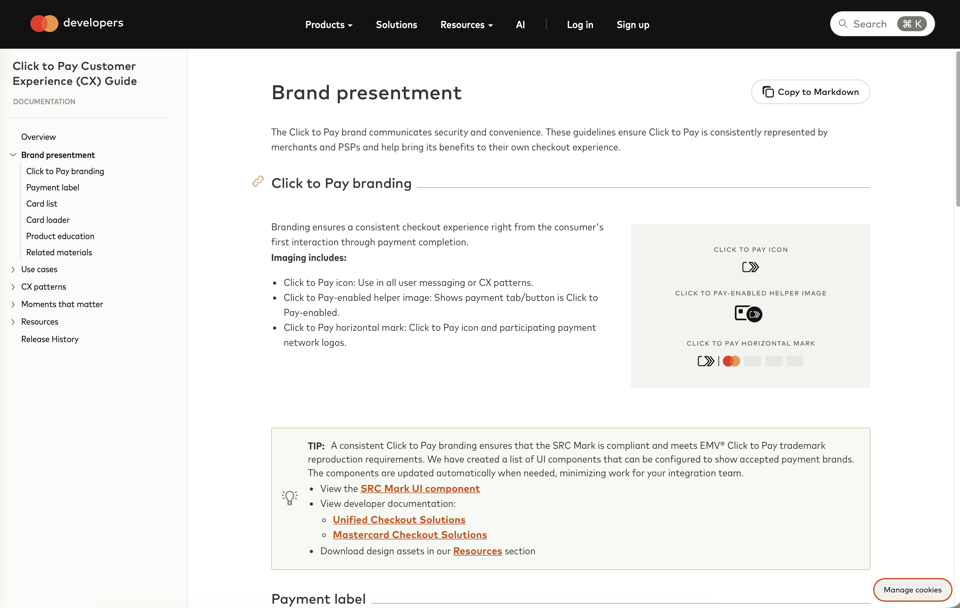Open the SRC Mark UI component link

pyautogui.click(x=420, y=488)
